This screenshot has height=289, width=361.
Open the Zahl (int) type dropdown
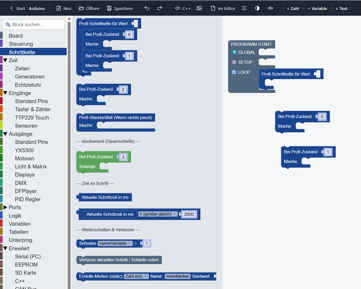coord(136,276)
